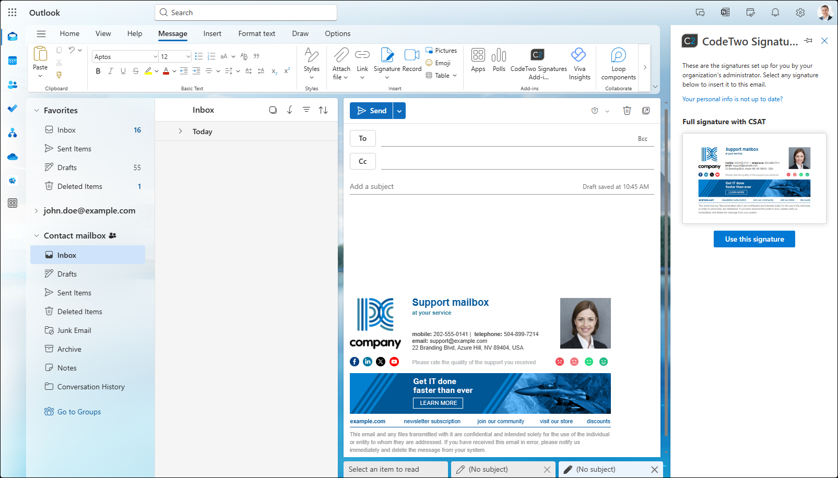Select the Viva Insights icon
The height and width of the screenshot is (478, 838).
coord(579,62)
